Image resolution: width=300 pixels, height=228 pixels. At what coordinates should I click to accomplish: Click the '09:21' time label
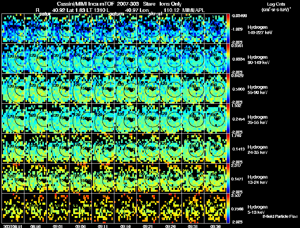[148, 226]
